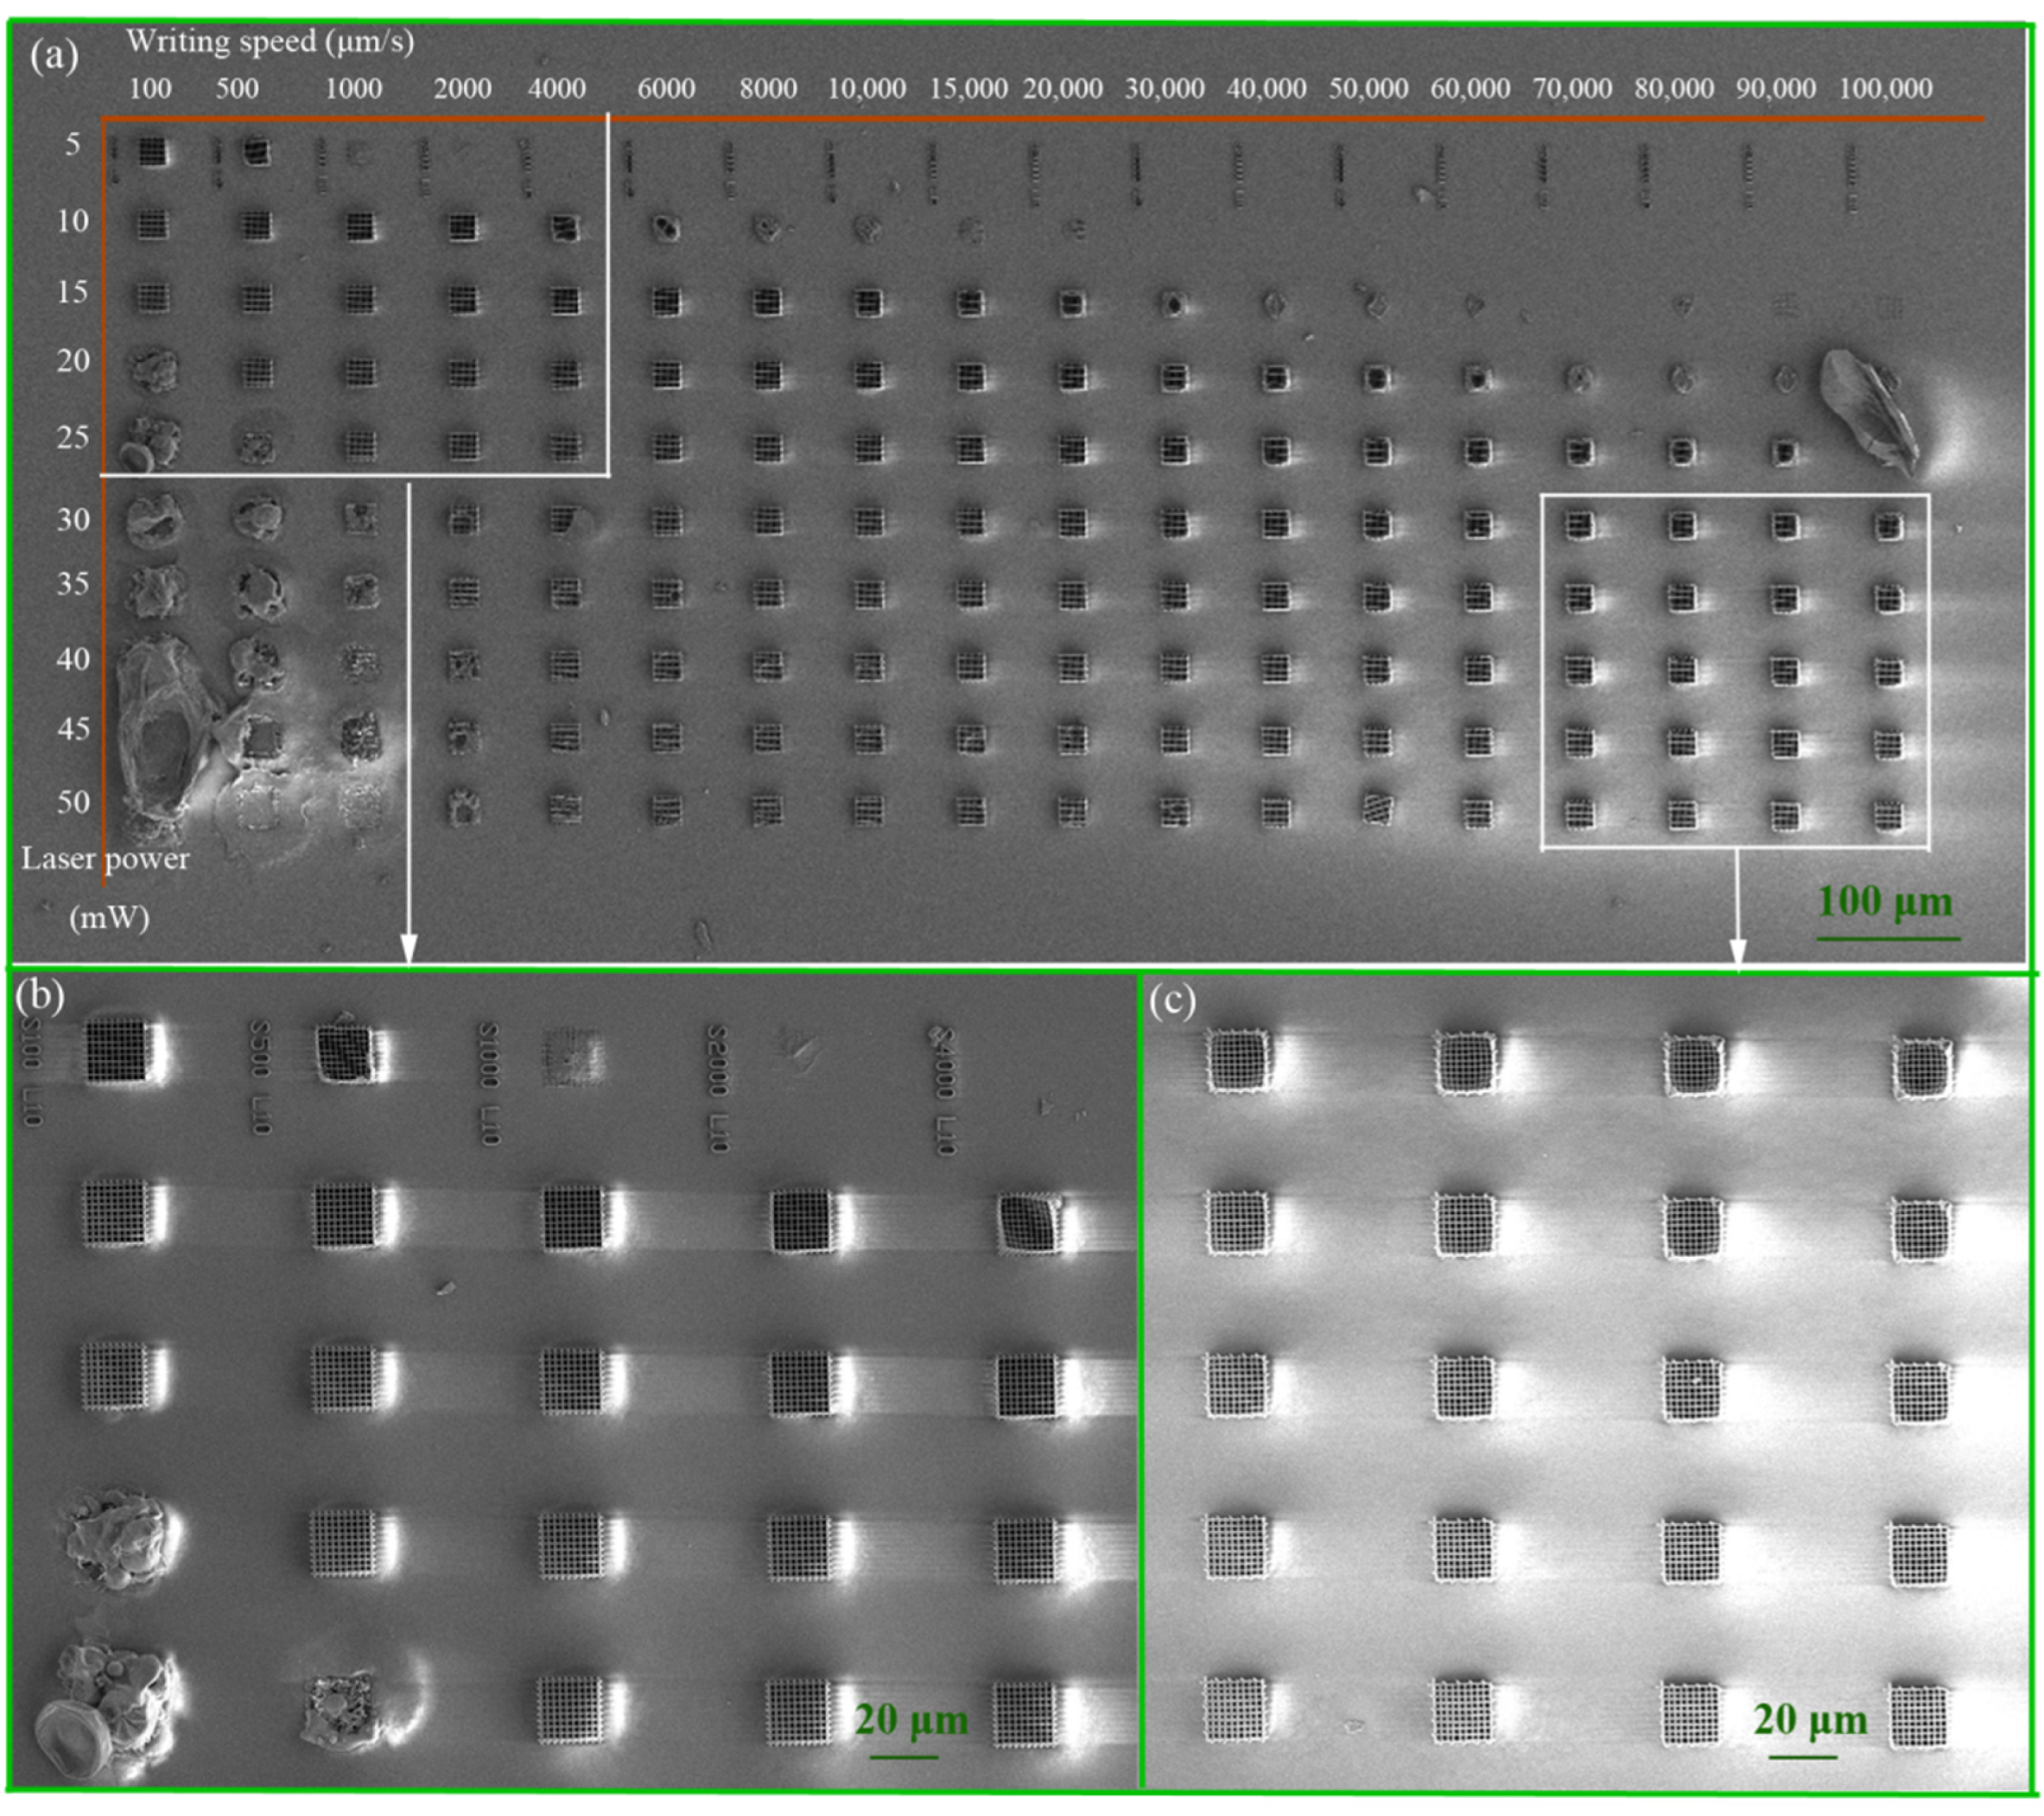Click the '50,000' writing speed column header
This screenshot has height=1816, width=2044.
1369,90
